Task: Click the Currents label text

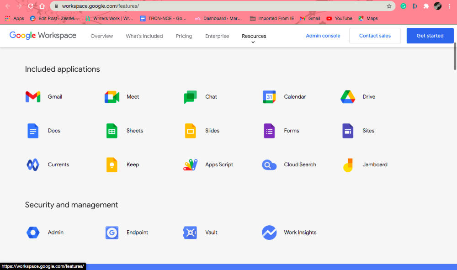Action: pyautogui.click(x=58, y=164)
